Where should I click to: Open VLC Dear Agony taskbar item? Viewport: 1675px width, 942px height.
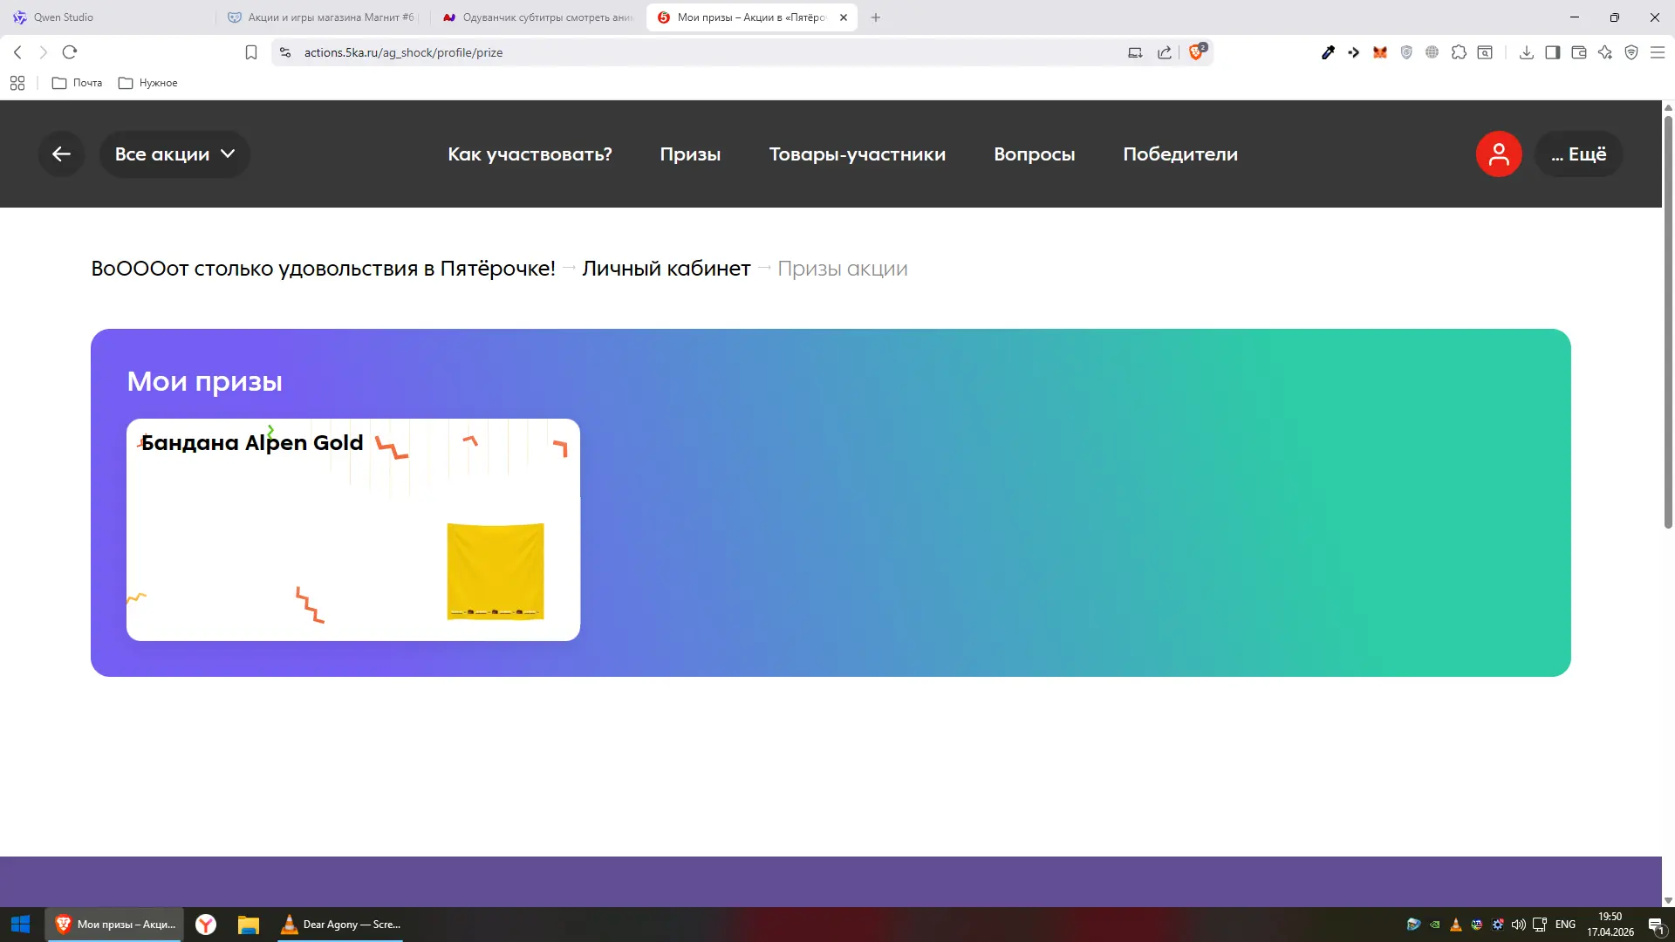pyautogui.click(x=340, y=925)
